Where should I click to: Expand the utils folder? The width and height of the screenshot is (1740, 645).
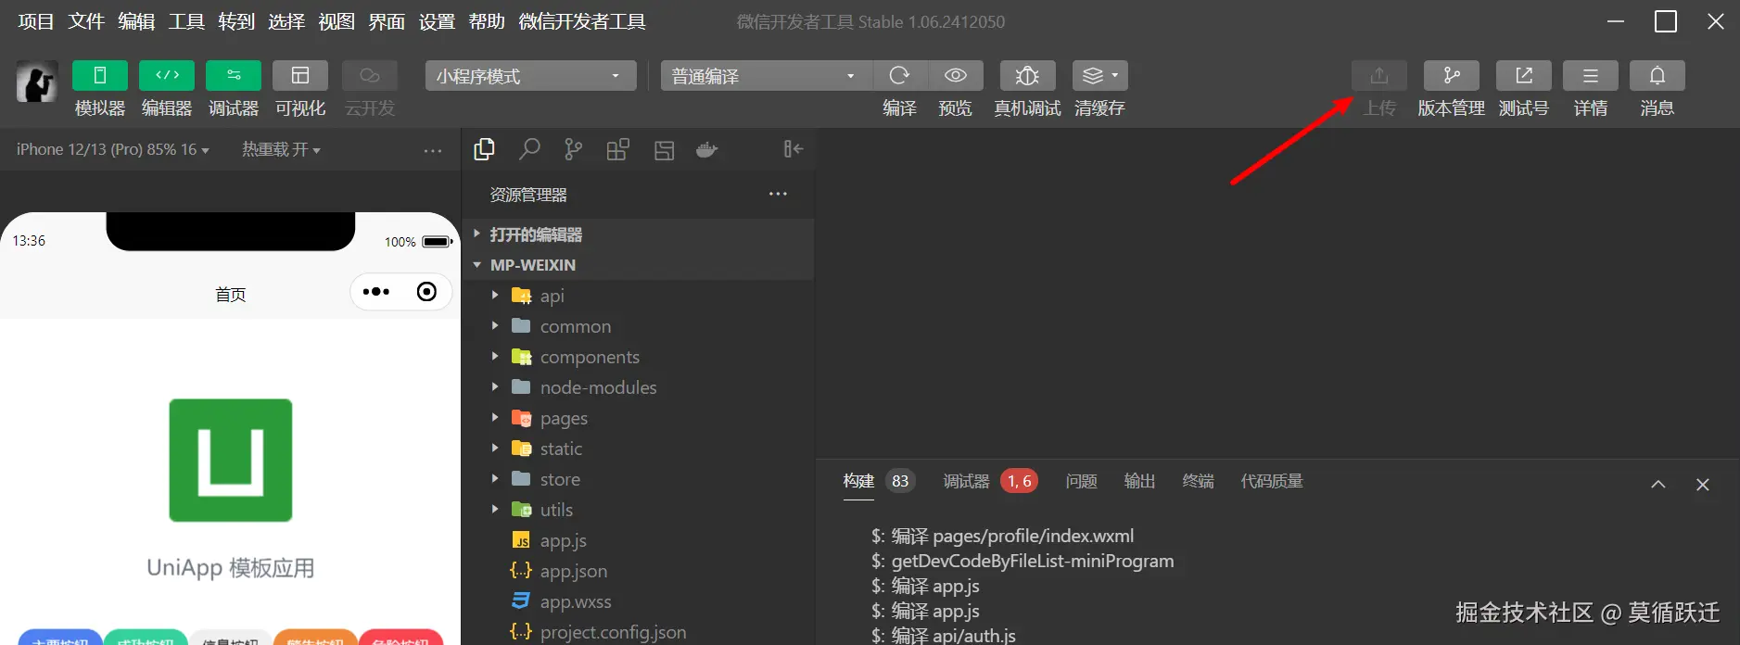pyautogui.click(x=638, y=510)
